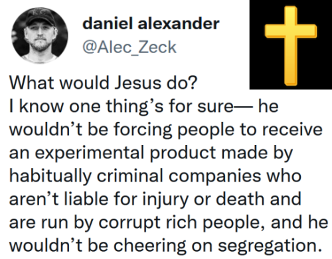Image resolution: width=332 pixels, height=259 pixels.
Task: Click the word 'product' in the tweet
Action: click(x=183, y=152)
